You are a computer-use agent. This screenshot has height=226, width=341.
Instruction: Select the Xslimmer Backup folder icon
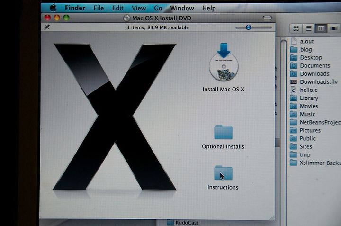click(293, 163)
